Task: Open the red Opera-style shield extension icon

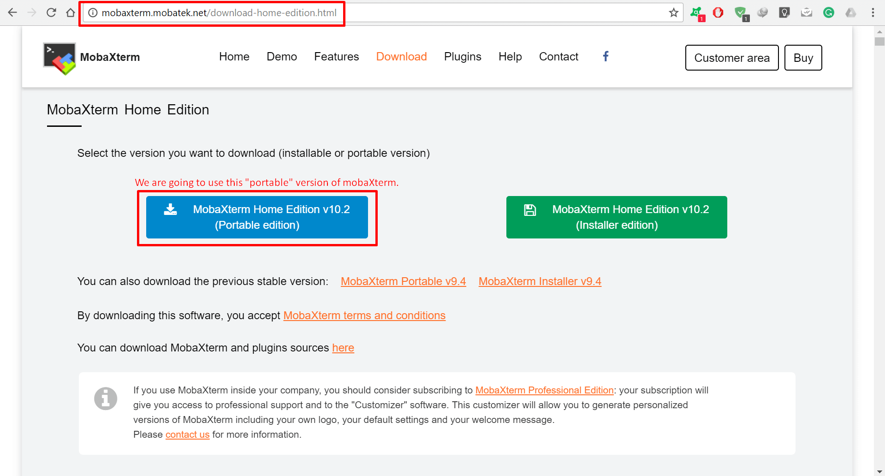Action: 718,12
